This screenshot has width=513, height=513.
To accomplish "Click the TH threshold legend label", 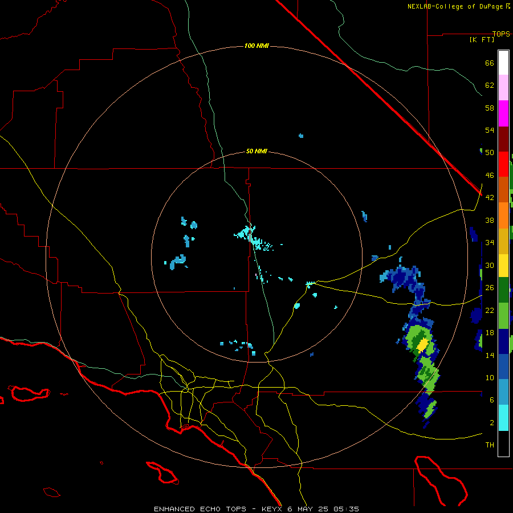I will (x=490, y=445).
